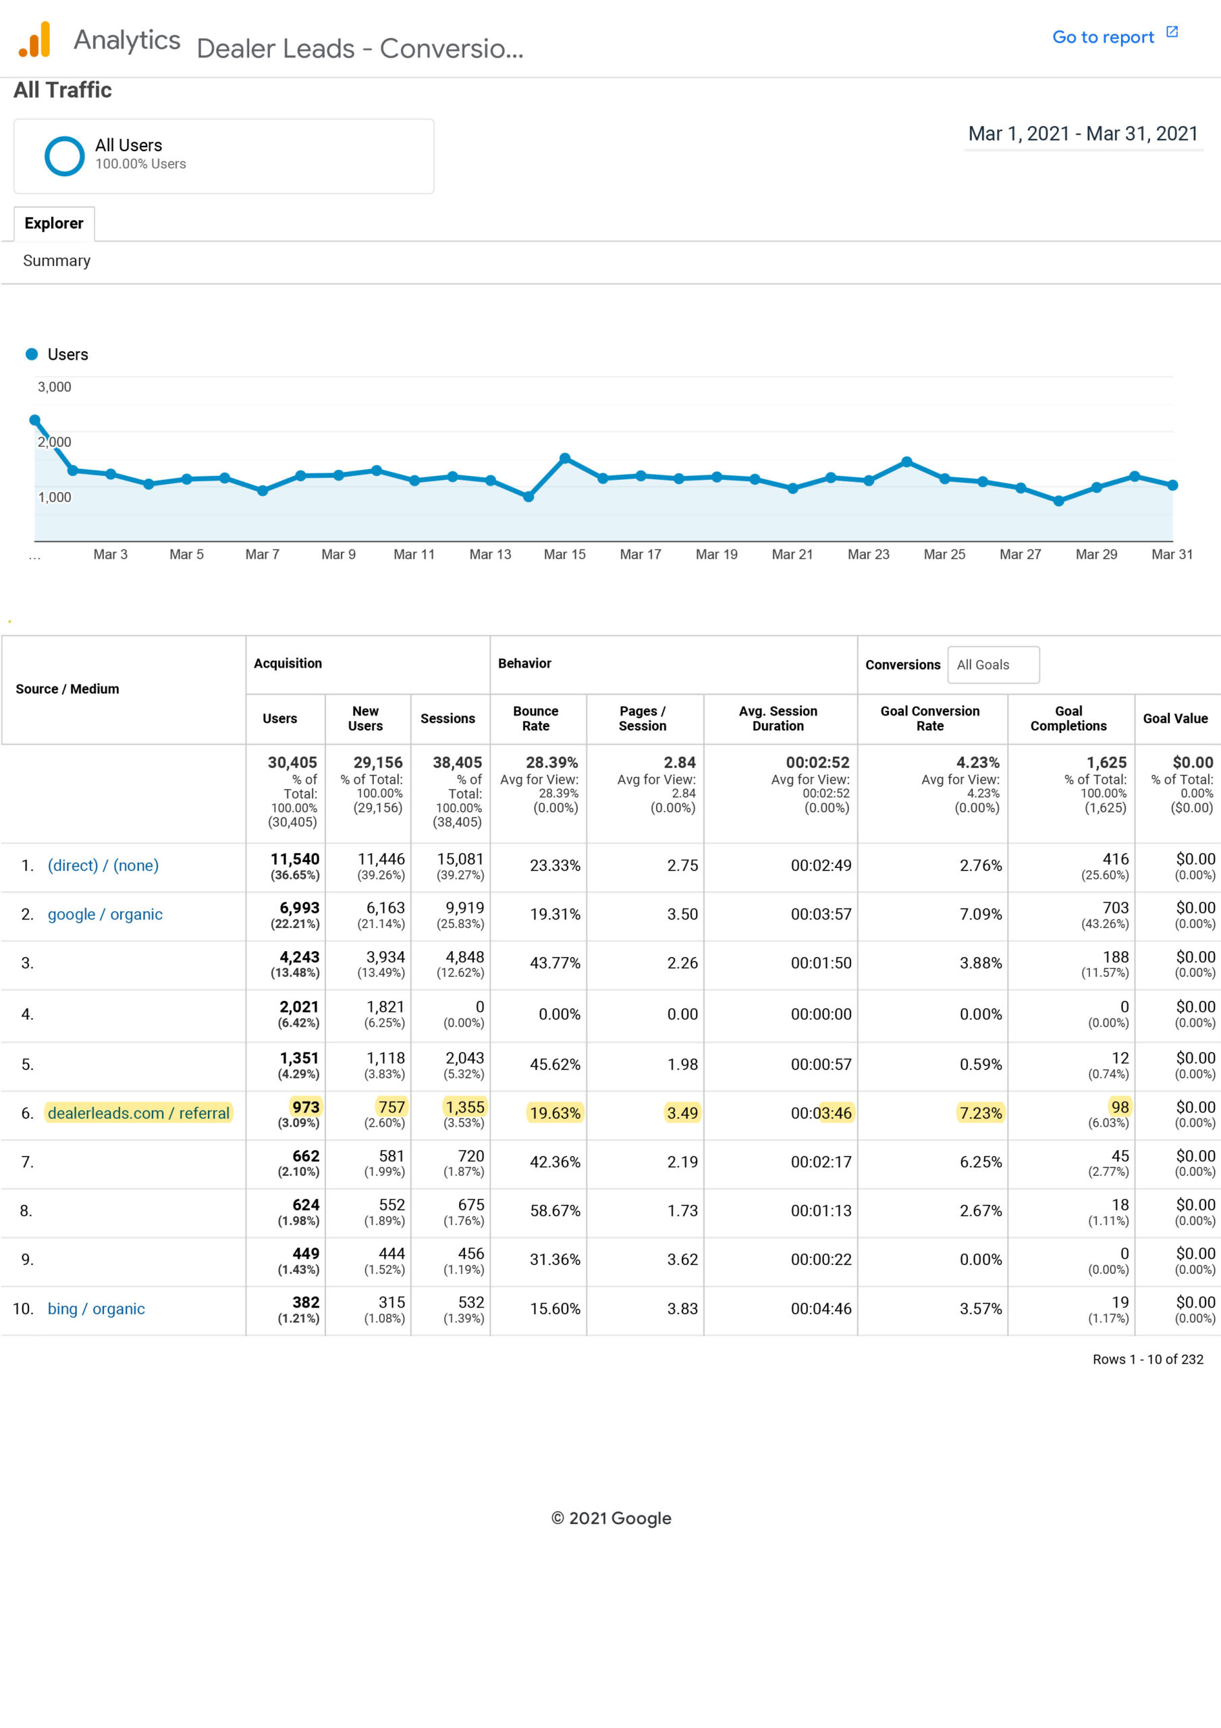Click the 58.67% bounce rate cell
The width and height of the screenshot is (1221, 1728).
click(555, 1211)
